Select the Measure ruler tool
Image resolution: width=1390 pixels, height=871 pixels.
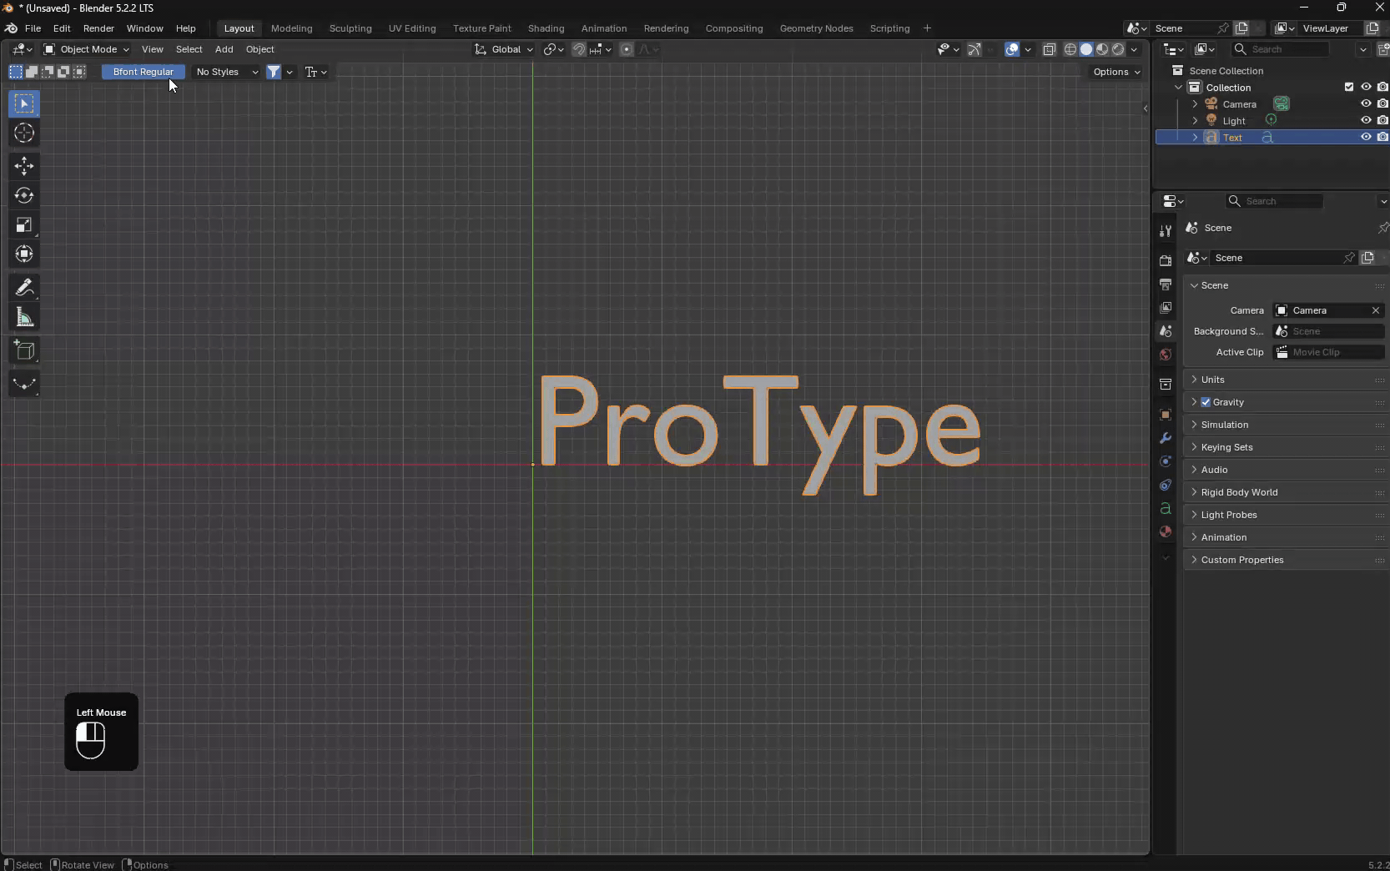[x=24, y=317]
